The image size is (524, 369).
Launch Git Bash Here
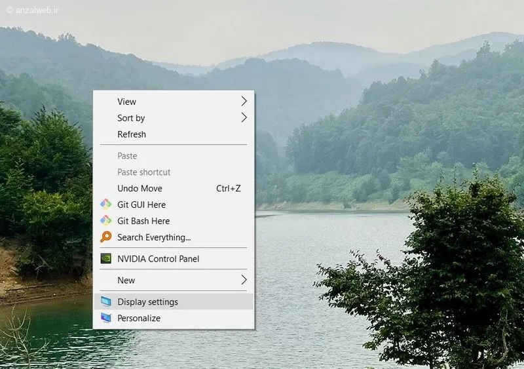tap(174, 221)
